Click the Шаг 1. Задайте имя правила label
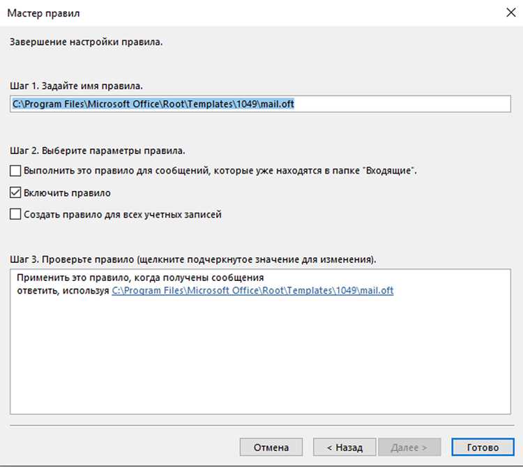 point(76,86)
